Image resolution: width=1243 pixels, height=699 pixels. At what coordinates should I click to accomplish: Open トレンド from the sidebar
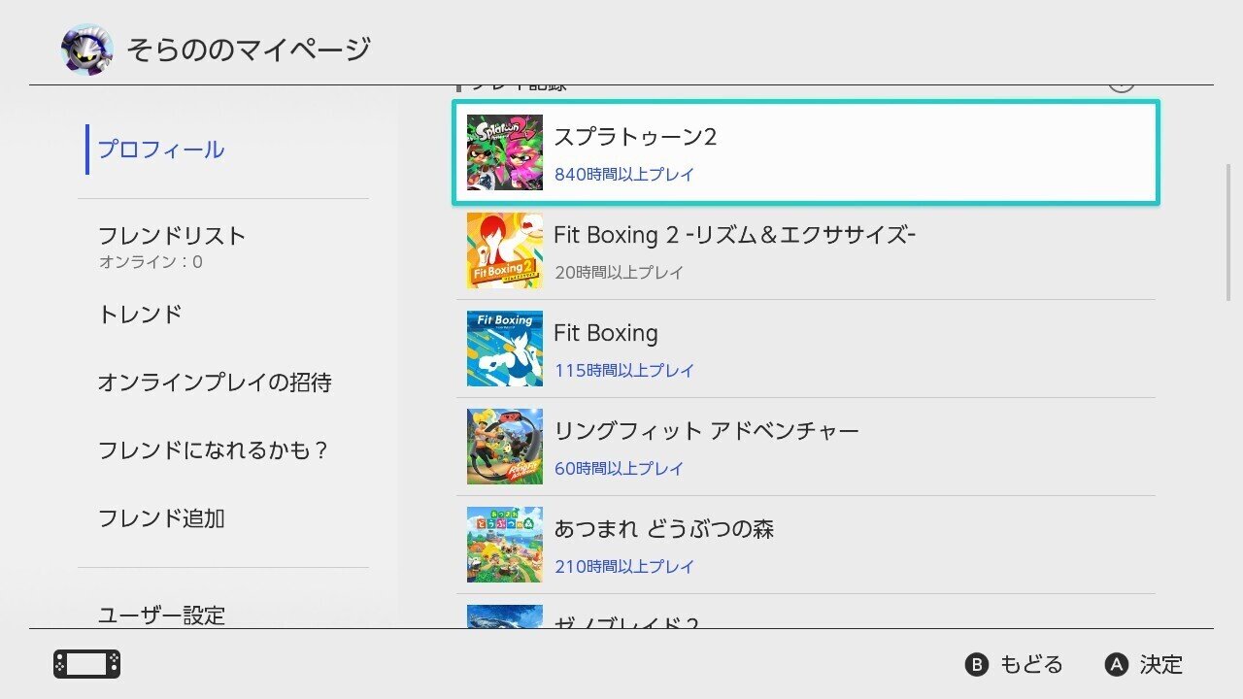(141, 314)
